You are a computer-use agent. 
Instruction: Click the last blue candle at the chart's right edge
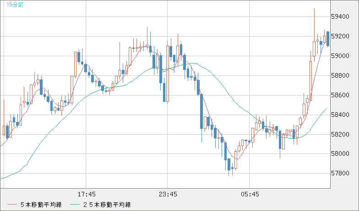328,39
